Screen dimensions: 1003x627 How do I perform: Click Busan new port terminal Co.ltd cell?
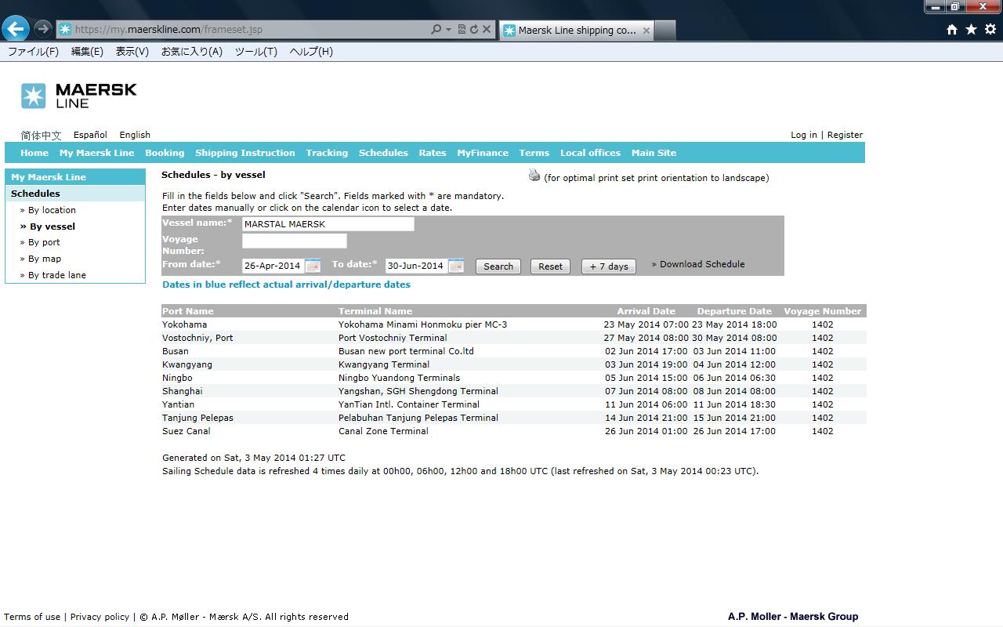pos(406,351)
